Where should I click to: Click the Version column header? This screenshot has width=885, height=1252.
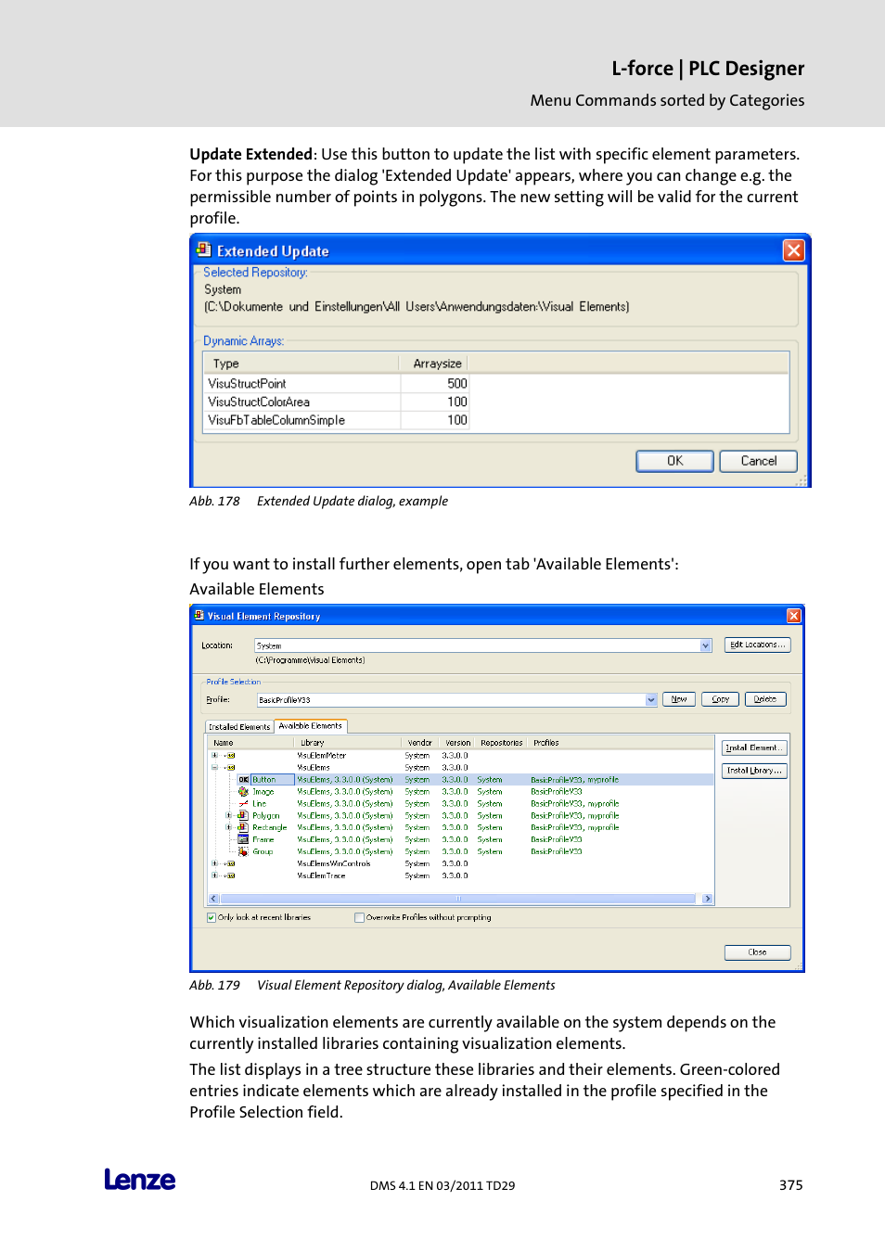point(457,743)
